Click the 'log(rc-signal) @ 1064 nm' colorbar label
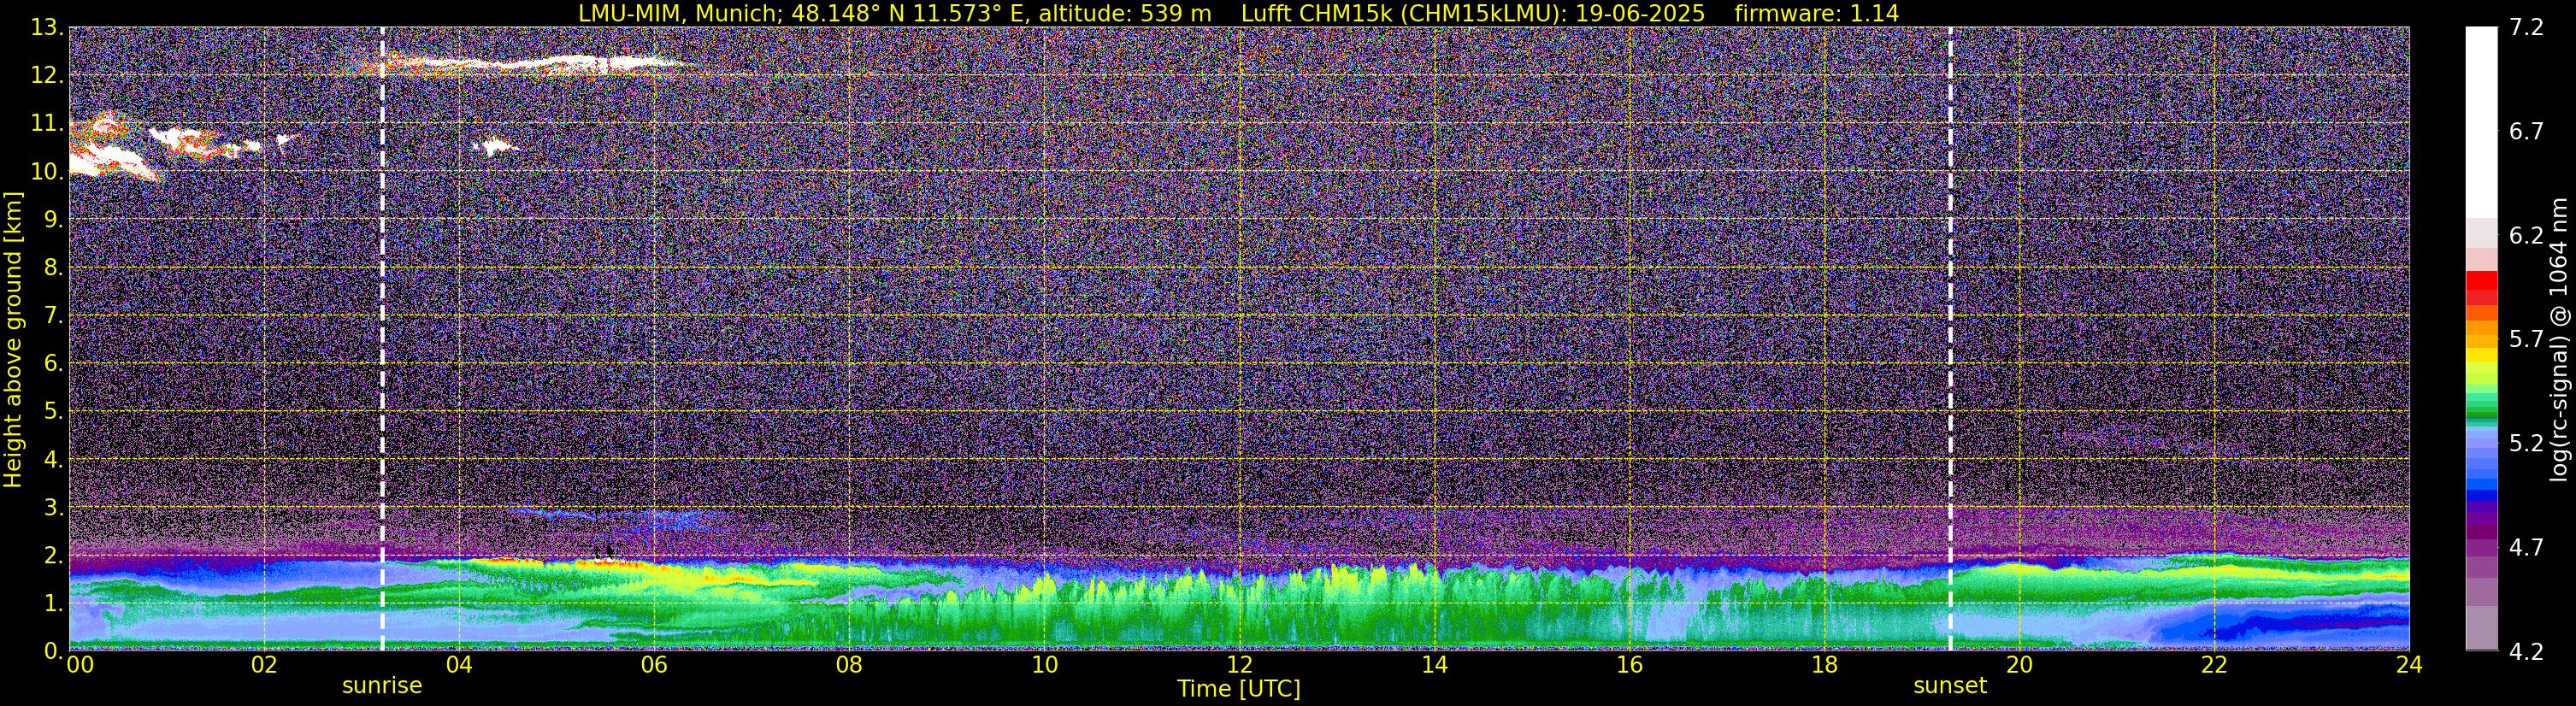Screen dimensions: 2576x706 (x=2559, y=339)
